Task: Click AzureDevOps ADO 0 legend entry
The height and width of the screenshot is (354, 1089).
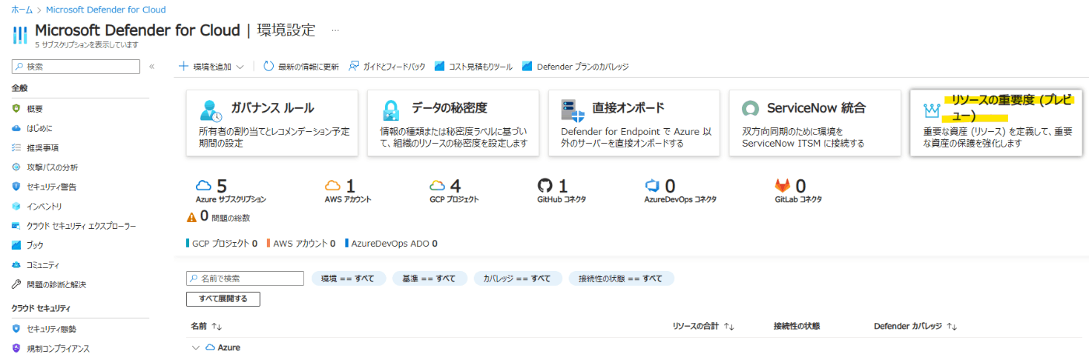Action: pyautogui.click(x=391, y=244)
